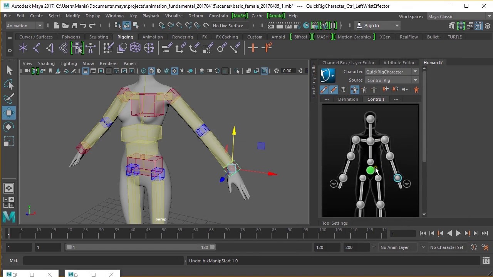Screen dimensions: 493x277
Task: Click the time slider range bar
Action: pyautogui.click(x=141, y=247)
